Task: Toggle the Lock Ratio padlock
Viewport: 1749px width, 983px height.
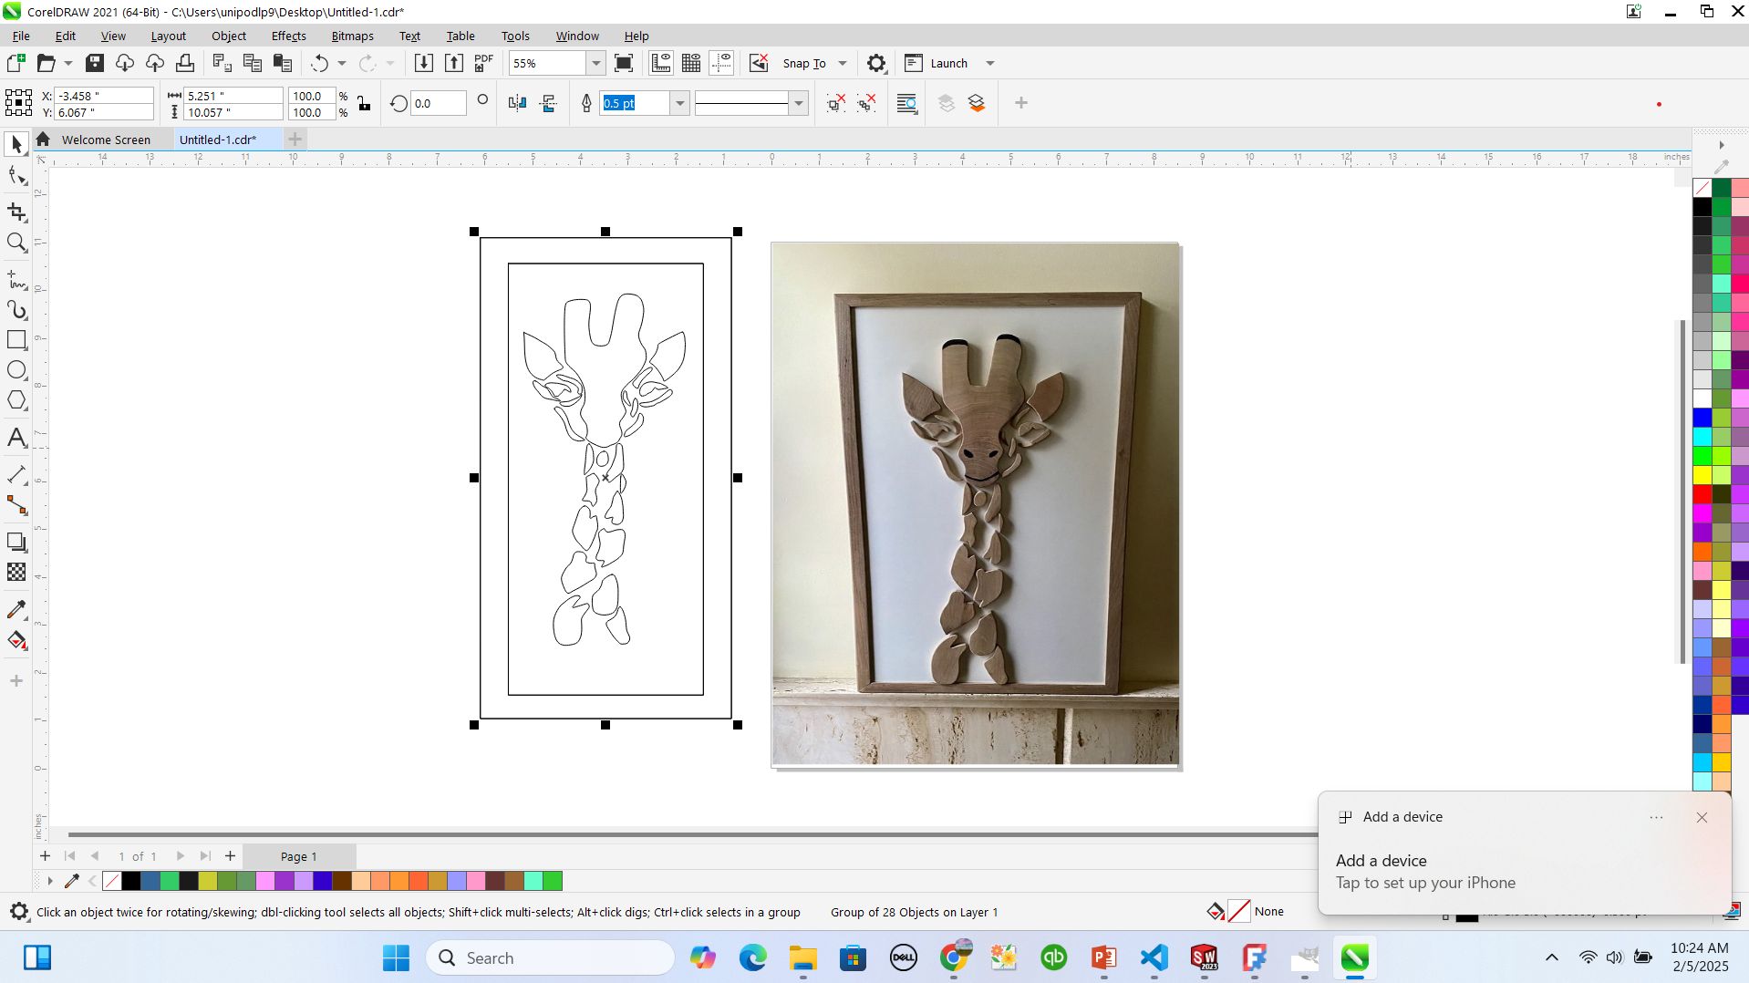Action: pos(364,103)
